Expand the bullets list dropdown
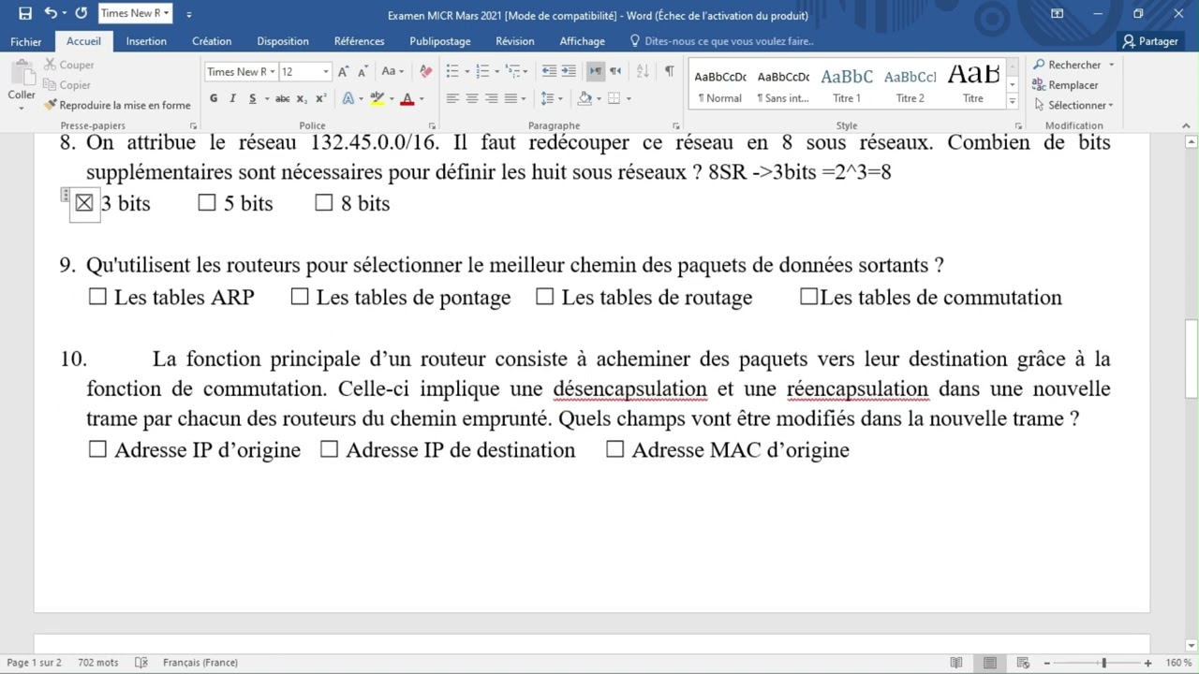The width and height of the screenshot is (1199, 674). (466, 71)
